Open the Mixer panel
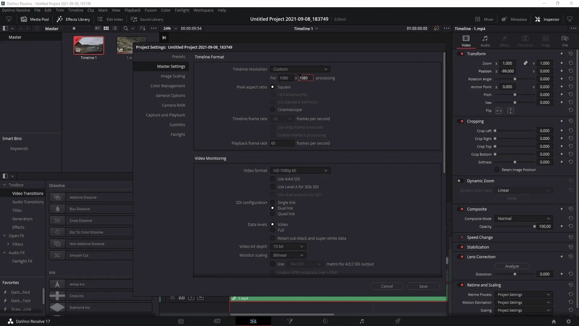Screen dimensions: 579x326 484,19
